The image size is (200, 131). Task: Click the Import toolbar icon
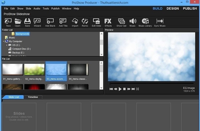click(x=75, y=22)
